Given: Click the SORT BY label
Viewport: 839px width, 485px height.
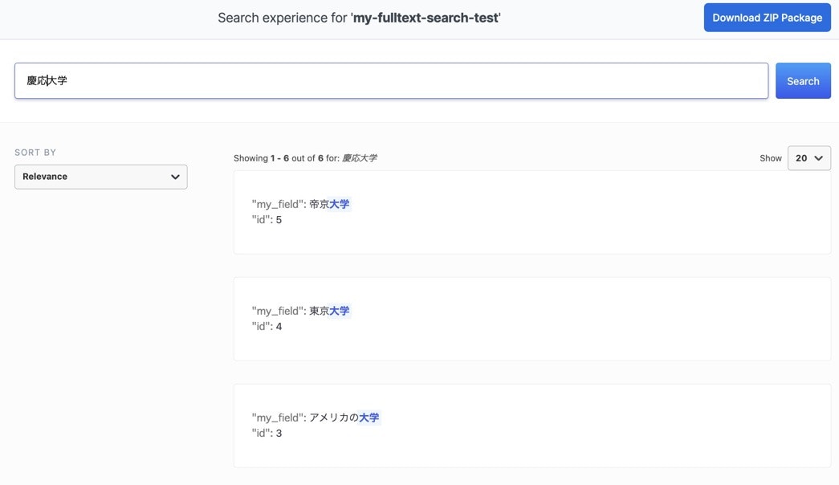Looking at the screenshot, I should pyautogui.click(x=35, y=153).
